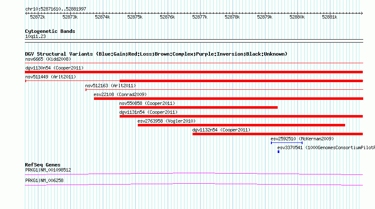Select the RefSeq Genes track title

[43, 165]
